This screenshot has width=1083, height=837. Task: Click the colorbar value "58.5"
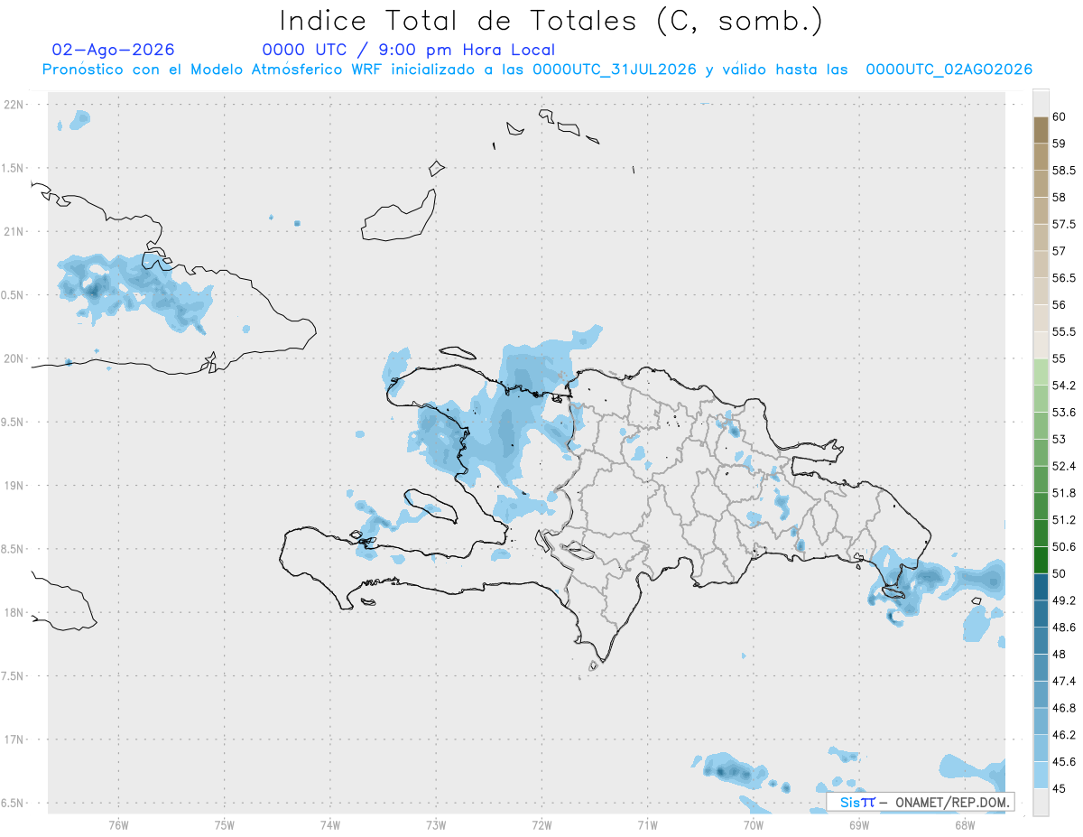tap(1064, 171)
